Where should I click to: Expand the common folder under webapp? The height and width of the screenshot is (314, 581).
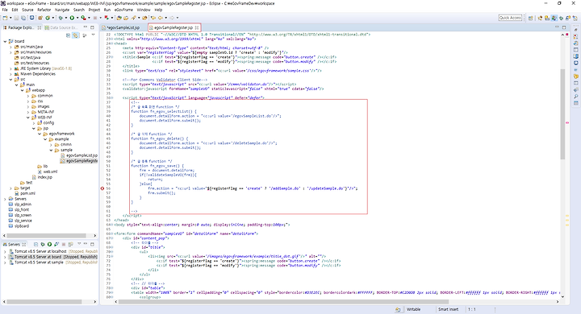(x=28, y=96)
